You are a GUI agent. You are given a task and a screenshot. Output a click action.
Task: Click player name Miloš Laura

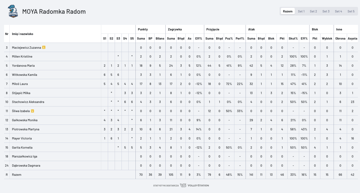point(20,84)
